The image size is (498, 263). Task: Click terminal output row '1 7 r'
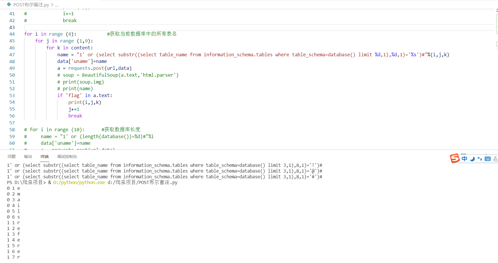(x=13, y=257)
